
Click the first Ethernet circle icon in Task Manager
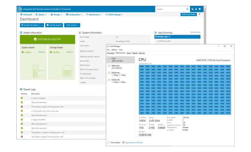tap(109, 73)
